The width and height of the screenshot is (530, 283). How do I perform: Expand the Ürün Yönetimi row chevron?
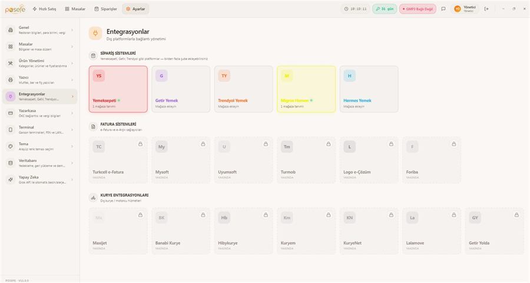click(x=72, y=63)
